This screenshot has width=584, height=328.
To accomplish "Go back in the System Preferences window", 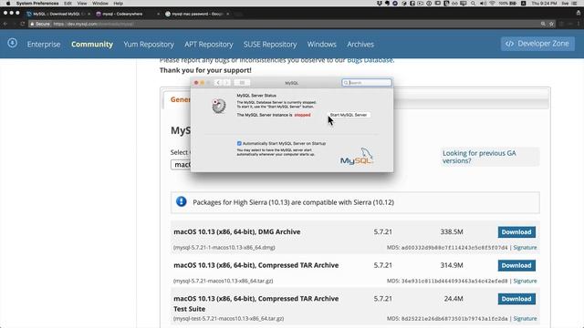I will point(218,83).
